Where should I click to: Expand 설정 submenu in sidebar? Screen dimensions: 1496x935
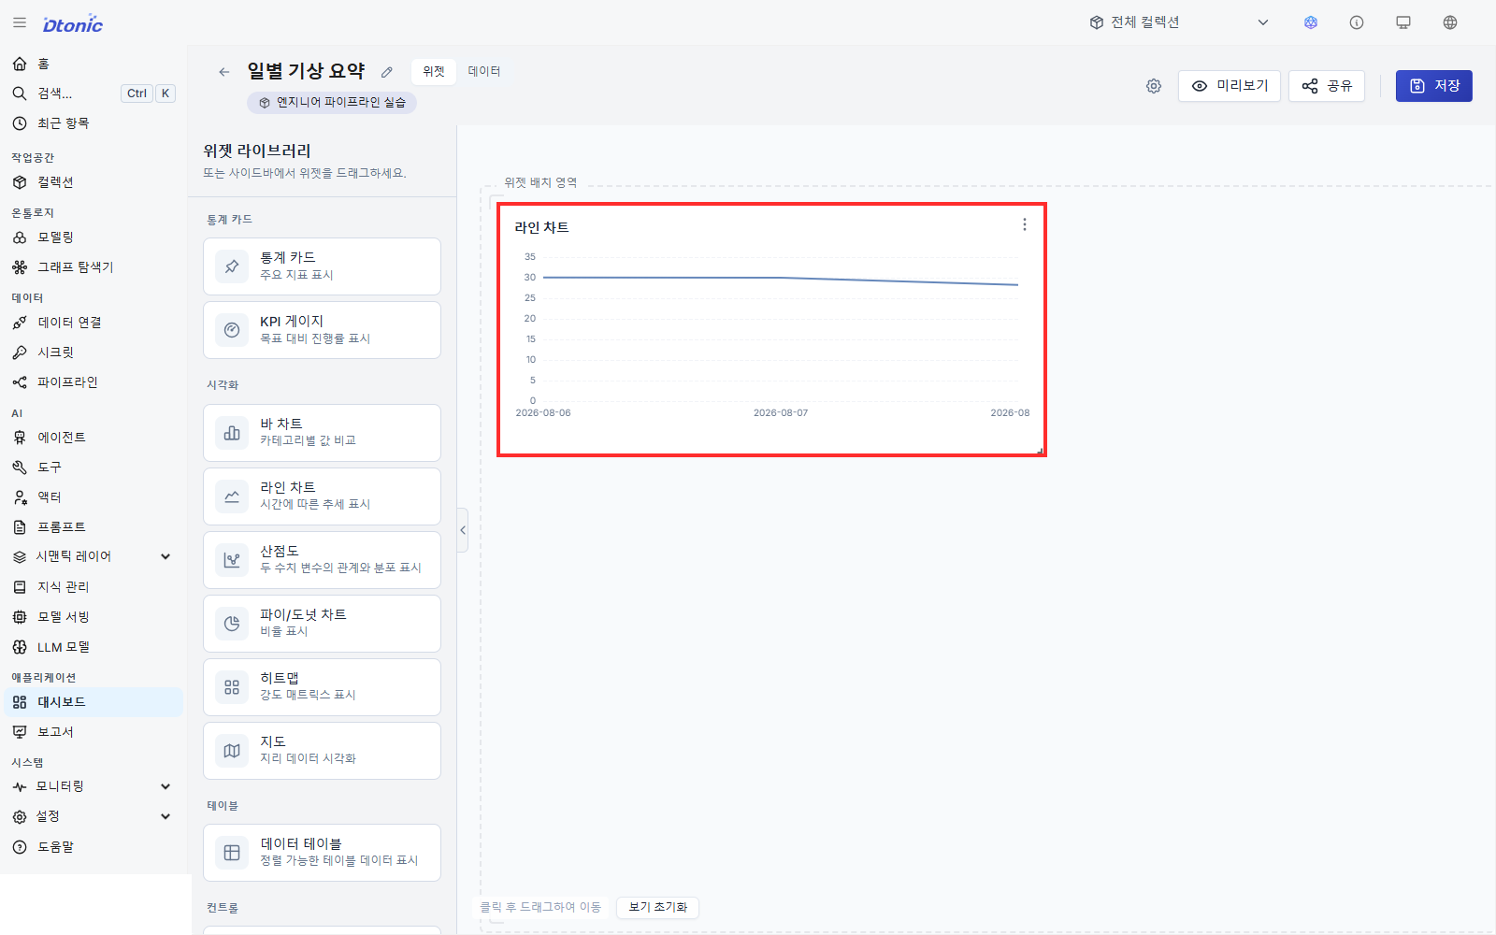point(93,816)
